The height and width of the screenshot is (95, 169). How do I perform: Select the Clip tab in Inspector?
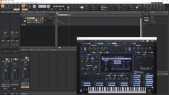coord(8,12)
